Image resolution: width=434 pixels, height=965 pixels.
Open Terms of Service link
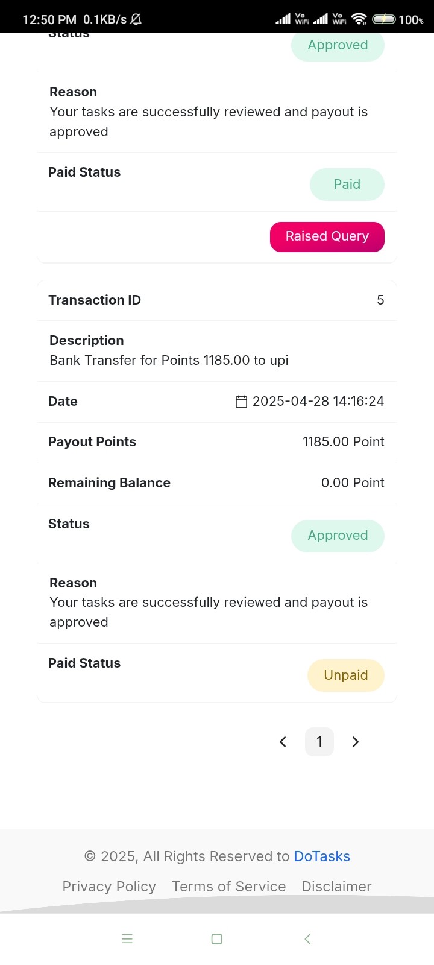tap(229, 887)
